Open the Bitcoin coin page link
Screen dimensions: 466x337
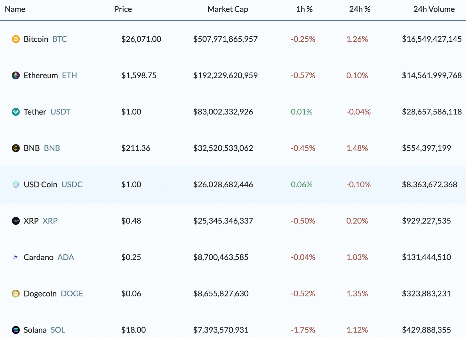coord(36,39)
